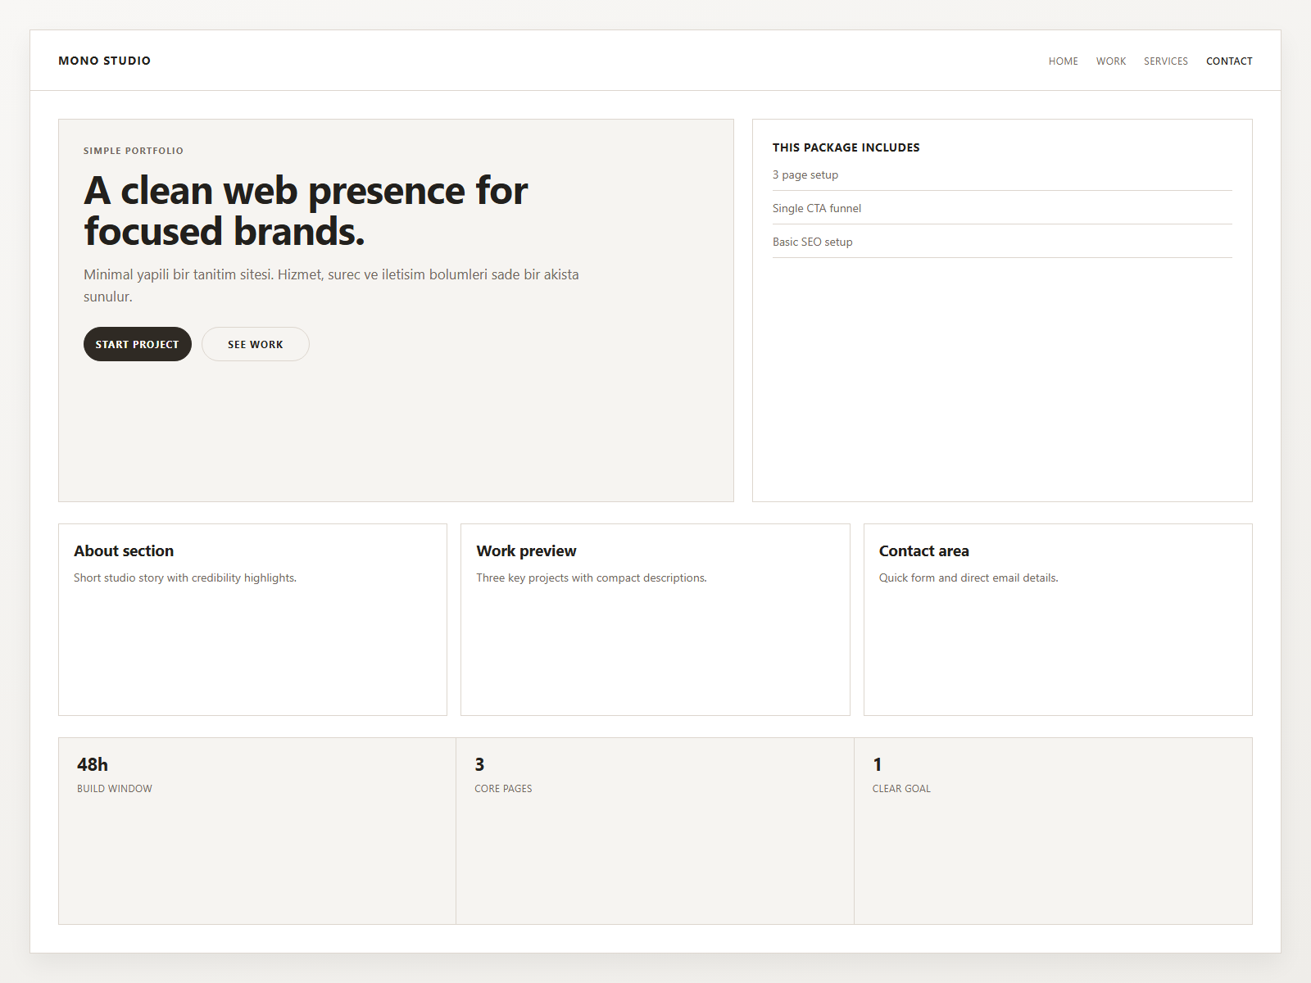The width and height of the screenshot is (1311, 983).
Task: Click the hero headline text
Action: tap(305, 210)
